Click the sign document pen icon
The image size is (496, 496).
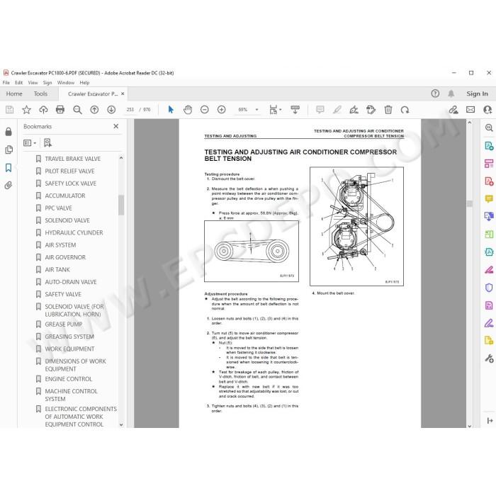tap(354, 110)
